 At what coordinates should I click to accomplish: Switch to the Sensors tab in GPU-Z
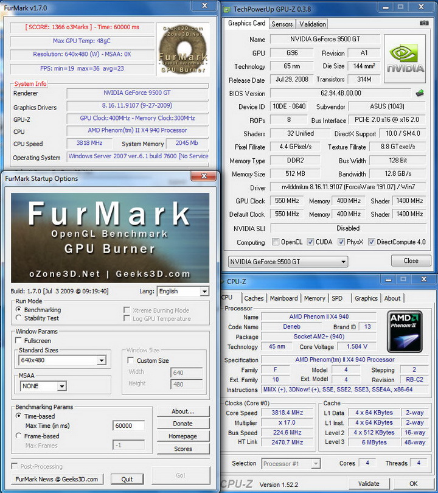(x=282, y=24)
